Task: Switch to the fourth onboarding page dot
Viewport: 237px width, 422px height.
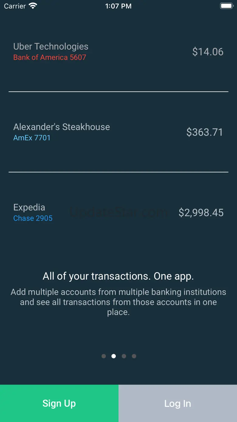Action: (x=134, y=356)
